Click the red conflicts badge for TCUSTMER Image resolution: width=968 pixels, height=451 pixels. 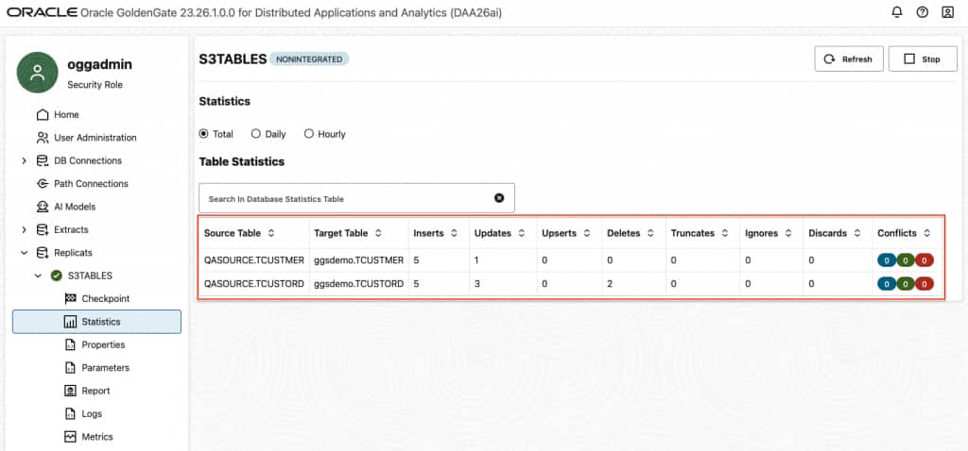point(925,259)
